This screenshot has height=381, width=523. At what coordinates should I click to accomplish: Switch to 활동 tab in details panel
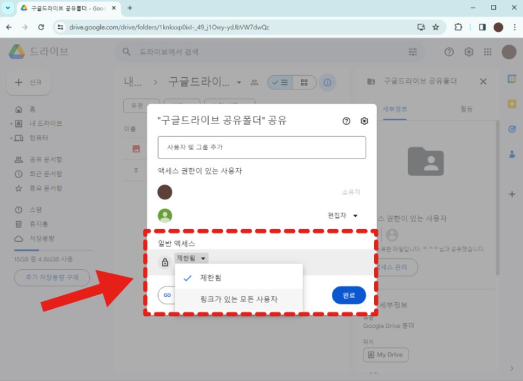click(x=466, y=109)
